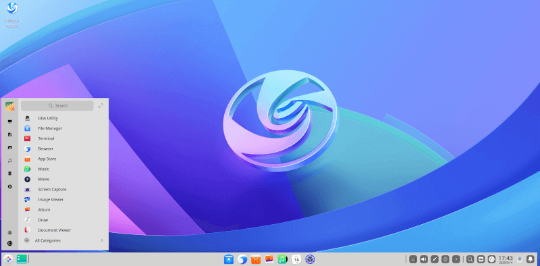Click the Image Viewer app icon
The height and width of the screenshot is (266, 540).
27,200
